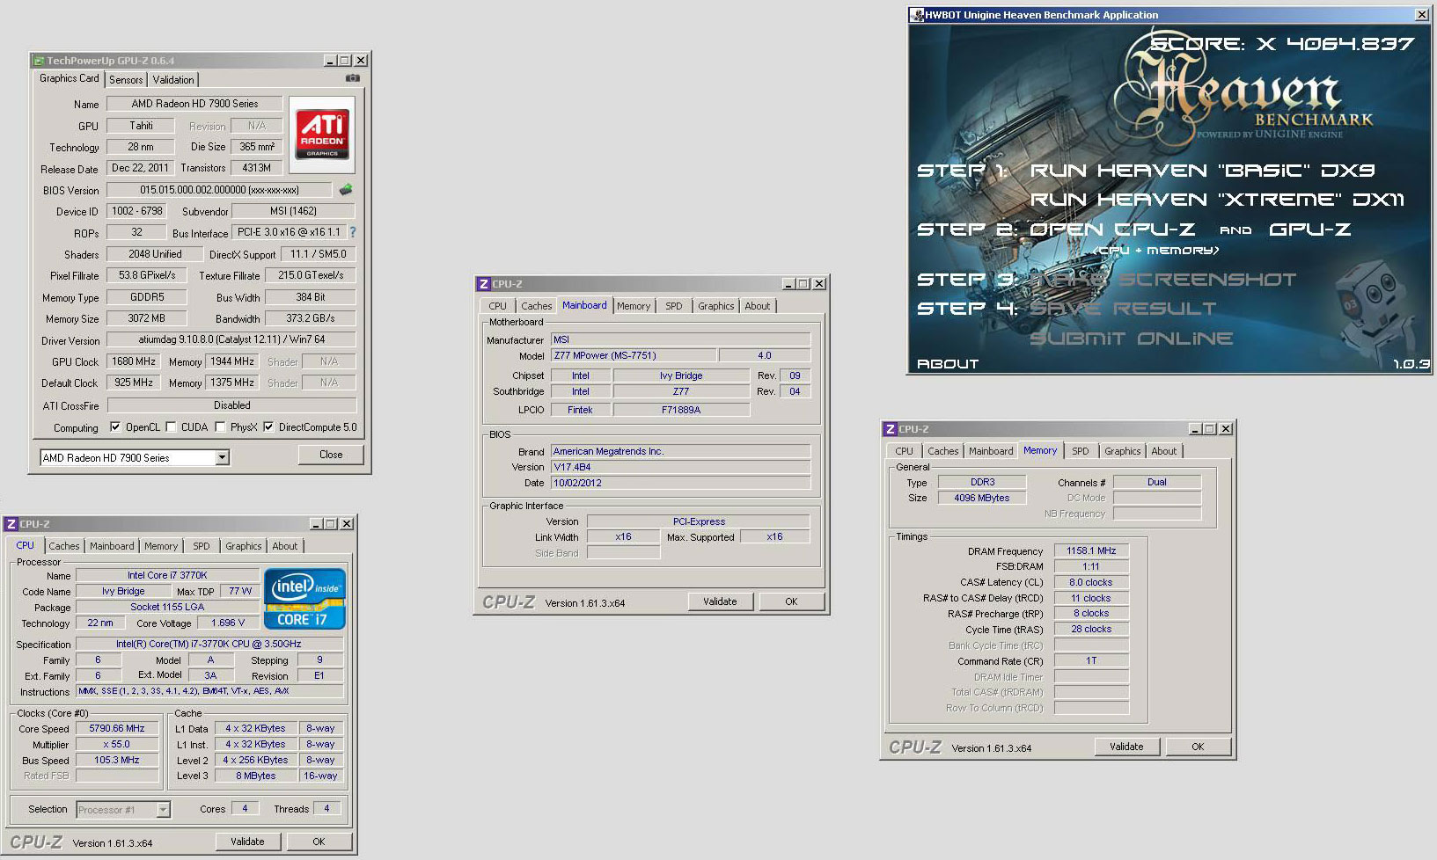This screenshot has width=1437, height=860.
Task: Open Caches tab in CPU-Z Memory window
Action: [x=943, y=451]
